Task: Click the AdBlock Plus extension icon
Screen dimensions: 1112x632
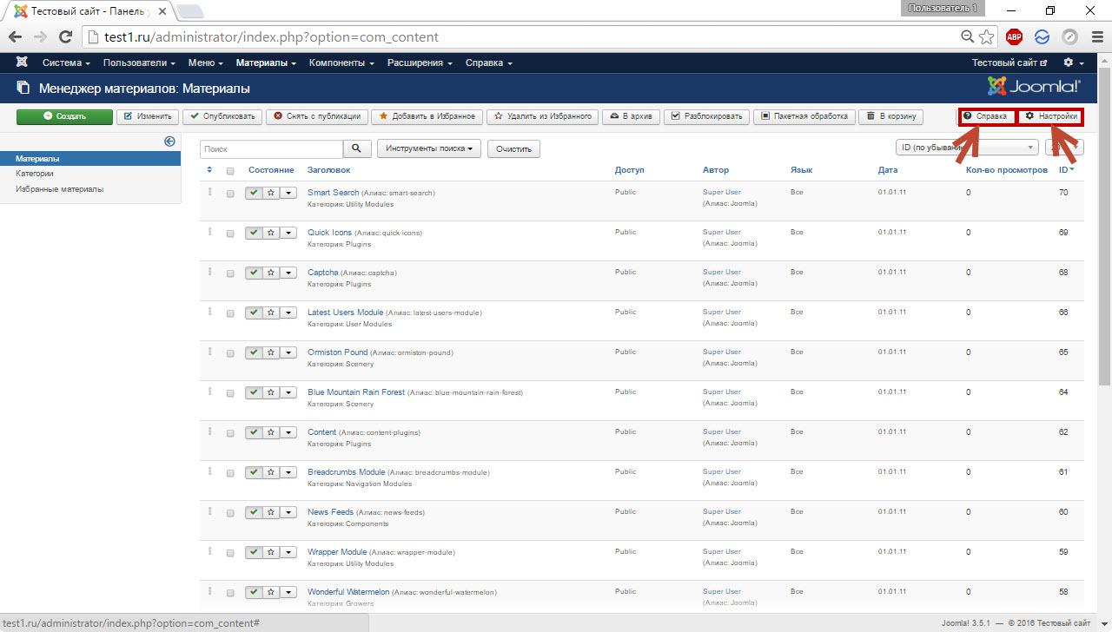Action: point(1014,36)
